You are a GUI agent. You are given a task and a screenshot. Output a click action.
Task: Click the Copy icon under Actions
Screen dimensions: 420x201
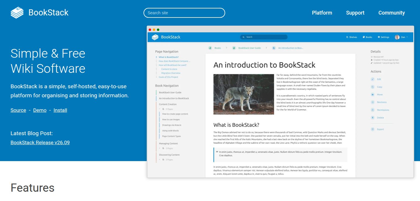click(x=372, y=87)
